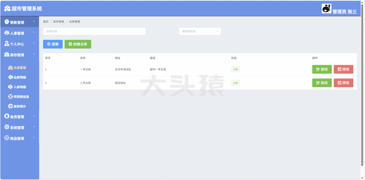This screenshot has height=180, width=365.
Task: Open the 仓库管理 menu item
Action: [x=20, y=68]
